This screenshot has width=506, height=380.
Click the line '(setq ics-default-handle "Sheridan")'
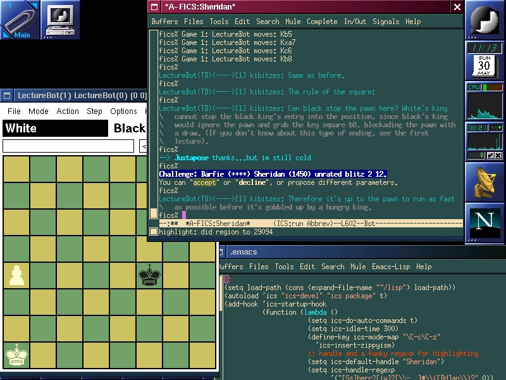click(376, 362)
